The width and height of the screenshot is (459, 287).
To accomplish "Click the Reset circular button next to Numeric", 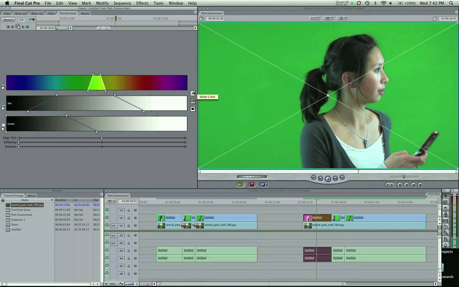I will point(22,20).
